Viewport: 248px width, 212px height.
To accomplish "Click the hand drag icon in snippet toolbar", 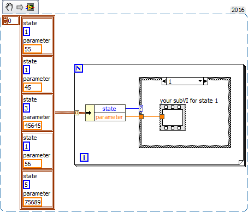I will pyautogui.click(x=9, y=7).
